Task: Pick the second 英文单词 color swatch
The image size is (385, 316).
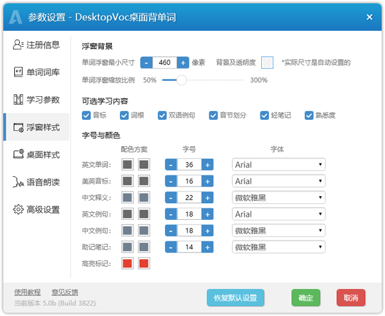Action: [144, 165]
